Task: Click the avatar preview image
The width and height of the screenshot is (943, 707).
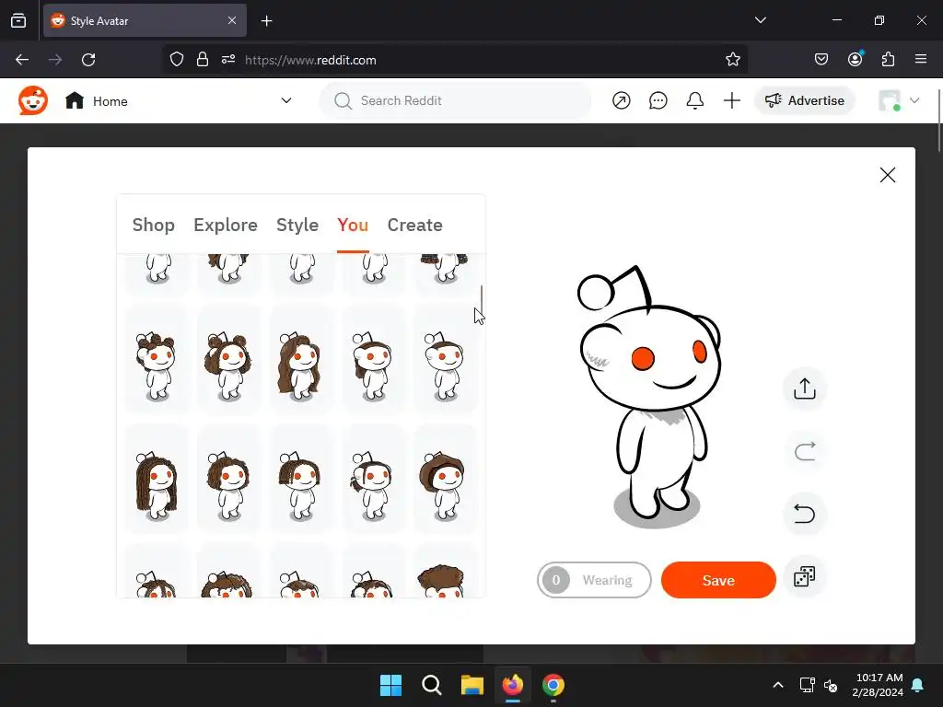Action: click(649, 397)
